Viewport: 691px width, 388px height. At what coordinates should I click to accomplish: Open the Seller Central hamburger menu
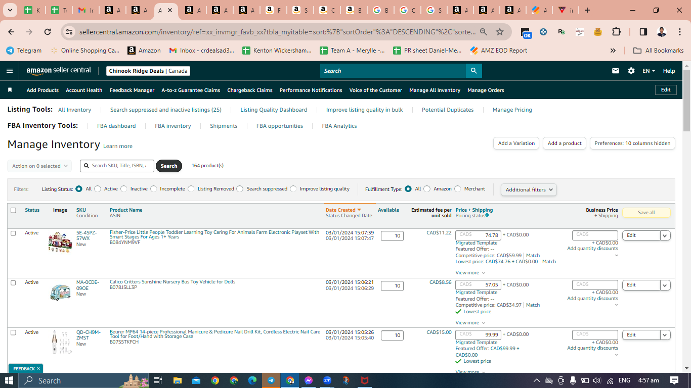pos(10,71)
